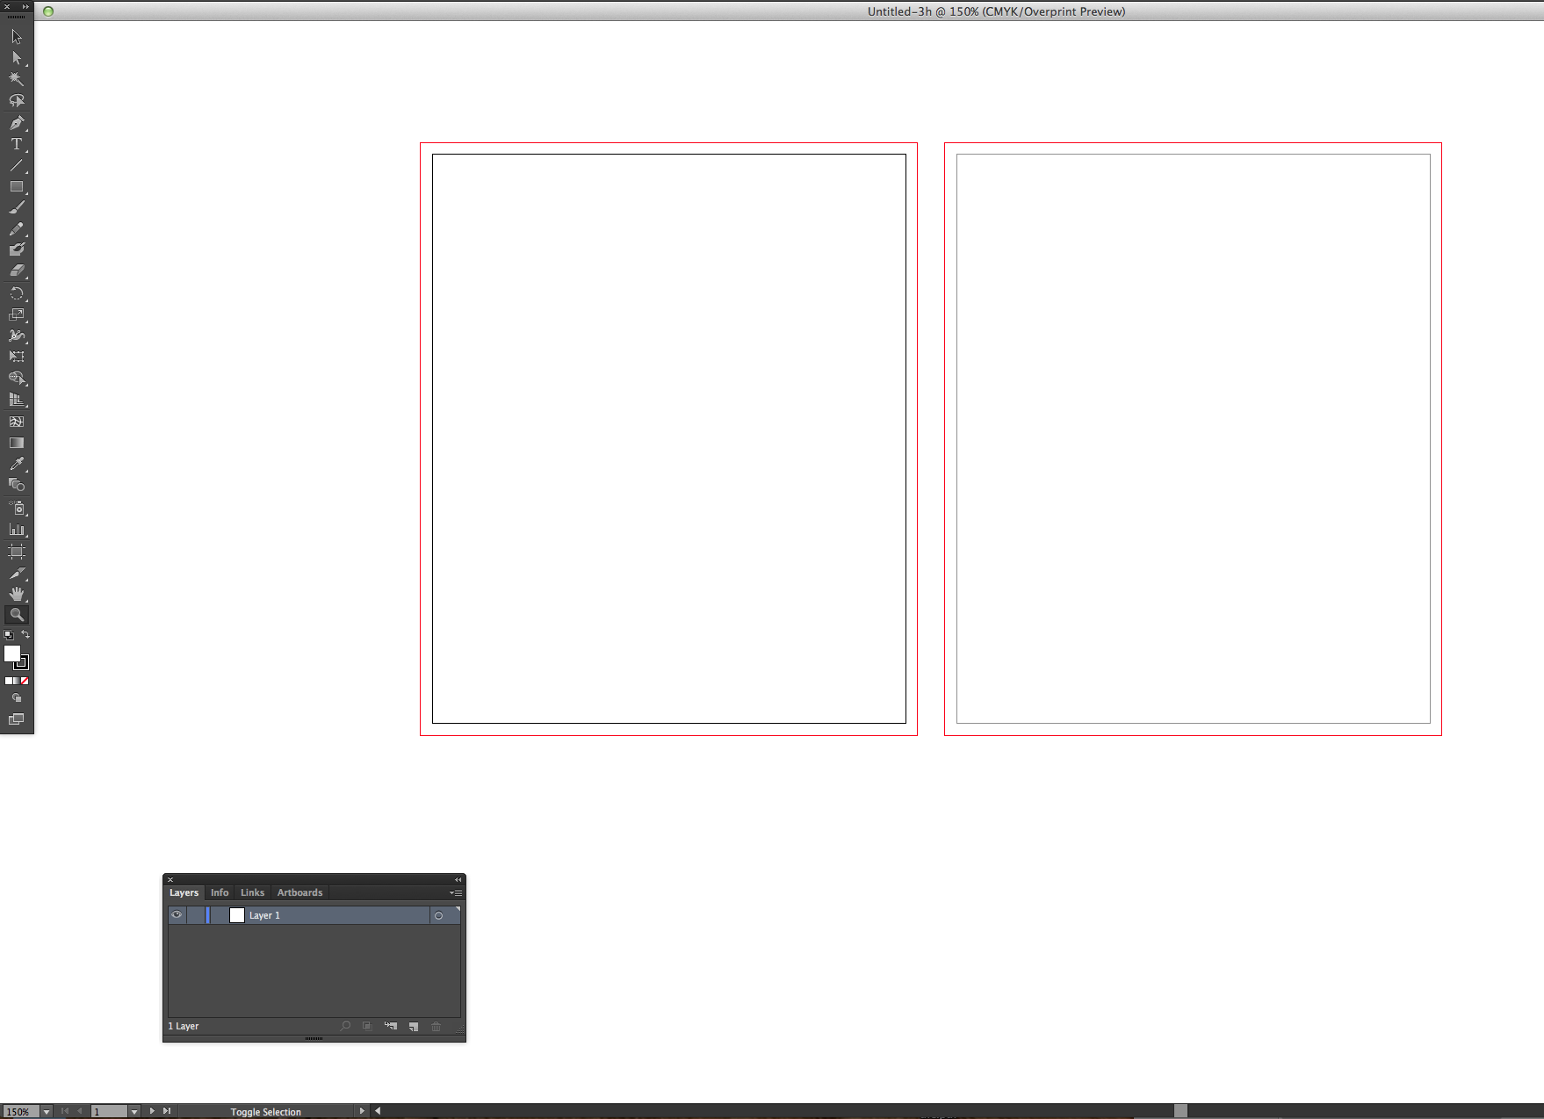Image resolution: width=1544 pixels, height=1119 pixels.
Task: Switch to the Info tab
Action: [220, 892]
